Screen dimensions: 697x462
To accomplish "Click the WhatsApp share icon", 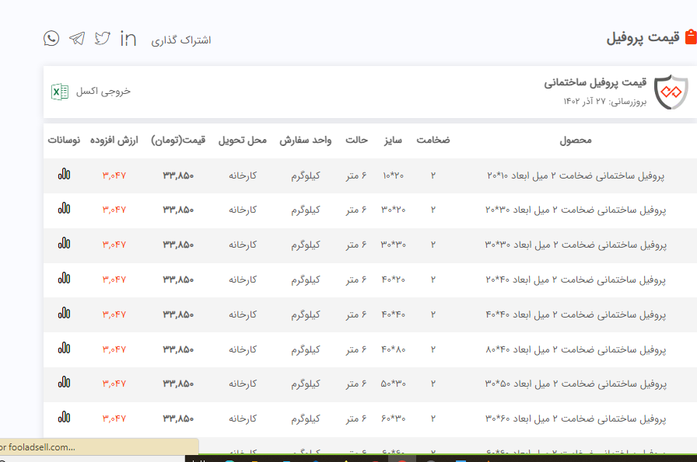I will pos(51,38).
